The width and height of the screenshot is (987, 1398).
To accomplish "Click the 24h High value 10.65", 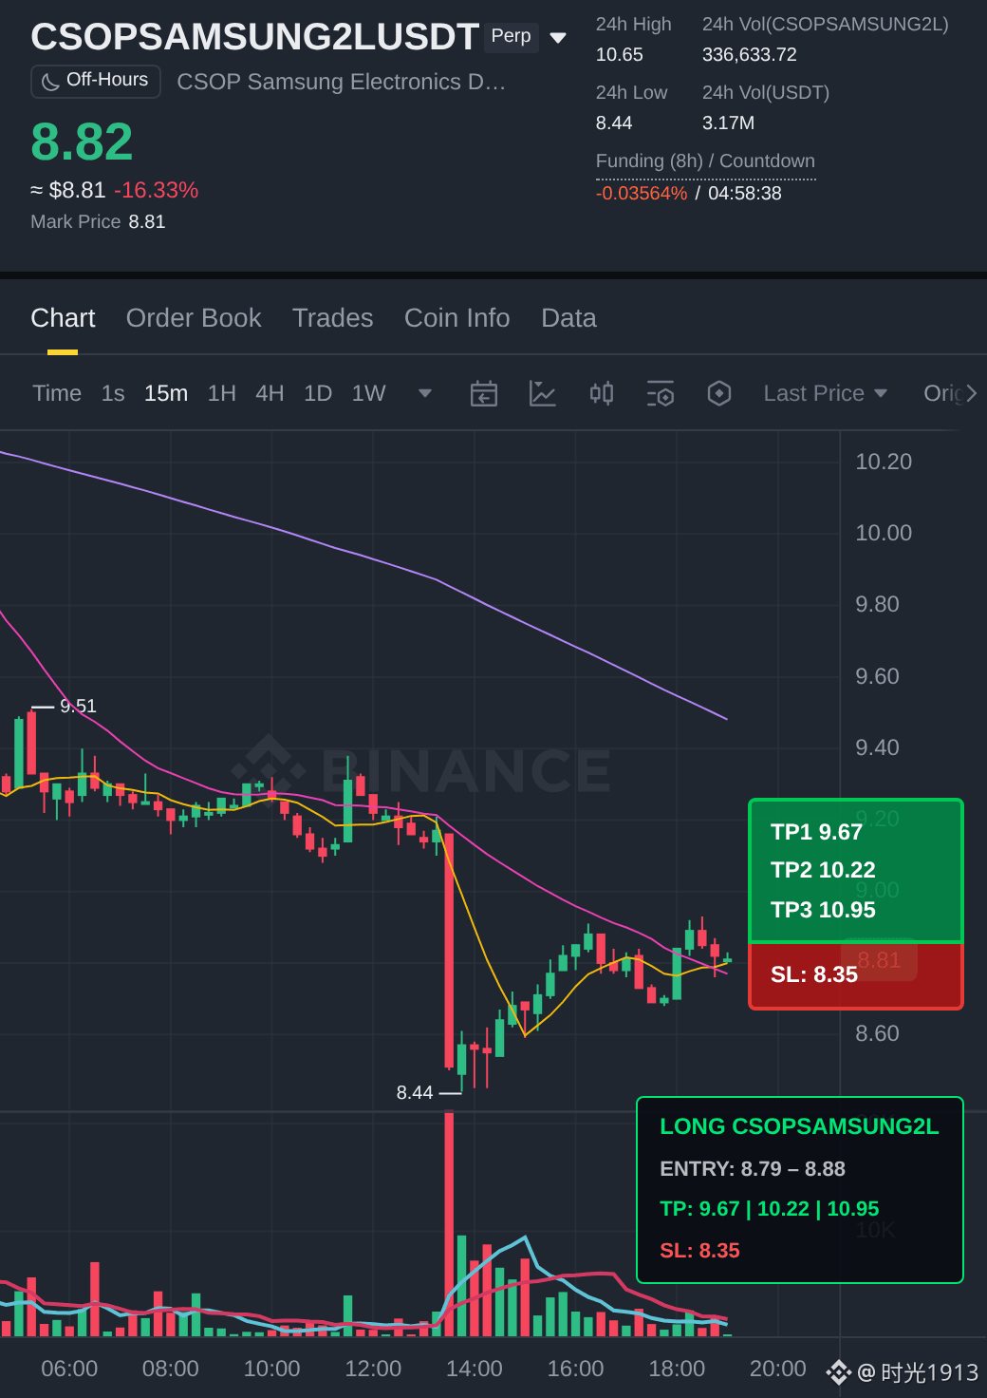I will pyautogui.click(x=620, y=55).
